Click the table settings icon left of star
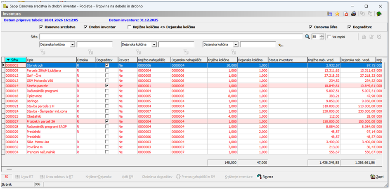This screenshot has height=189, width=390. point(329,14)
